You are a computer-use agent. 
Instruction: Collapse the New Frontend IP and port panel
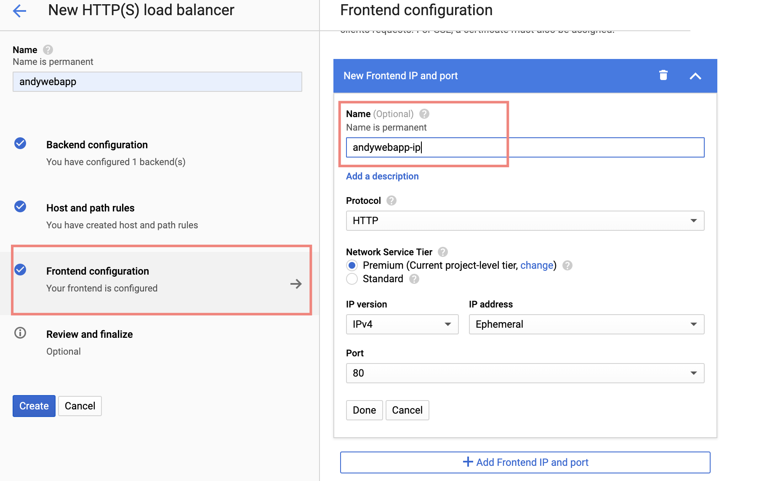695,76
